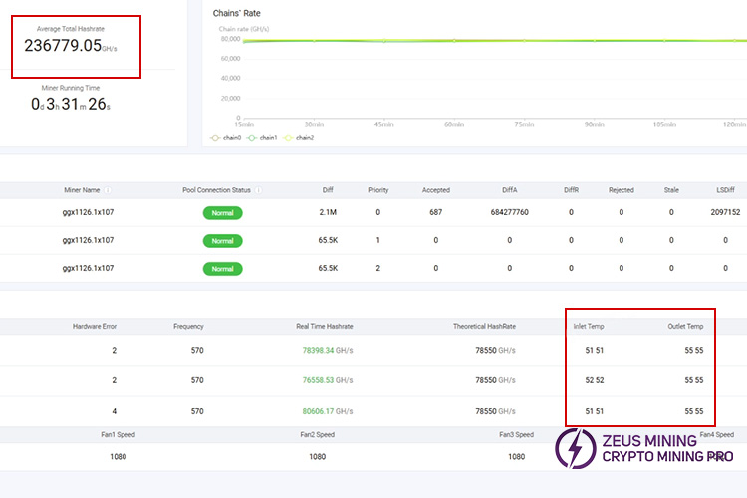Click the Diff column header
Viewport: 747px width, 498px height.
coord(328,189)
